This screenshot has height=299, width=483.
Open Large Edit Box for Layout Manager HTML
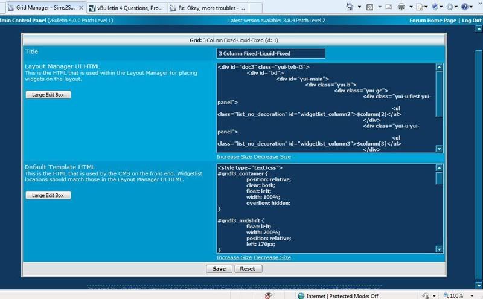pyautogui.click(x=48, y=95)
